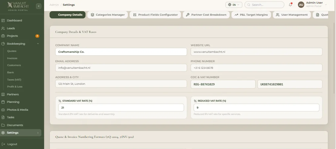Open Taxes (VAT) page
The width and height of the screenshot is (336, 149).
click(14, 80)
